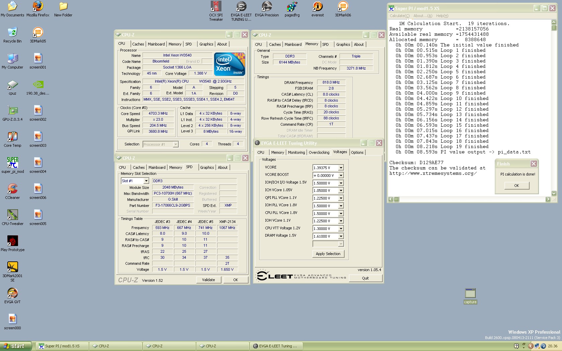Launch CPU-Tweaker from the desktop
The height and width of the screenshot is (351, 562).
[x=12, y=218]
